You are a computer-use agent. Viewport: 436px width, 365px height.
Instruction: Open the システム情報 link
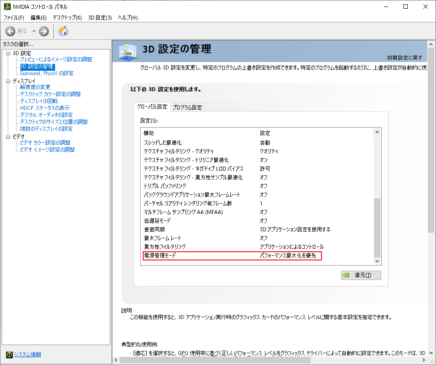click(x=27, y=355)
